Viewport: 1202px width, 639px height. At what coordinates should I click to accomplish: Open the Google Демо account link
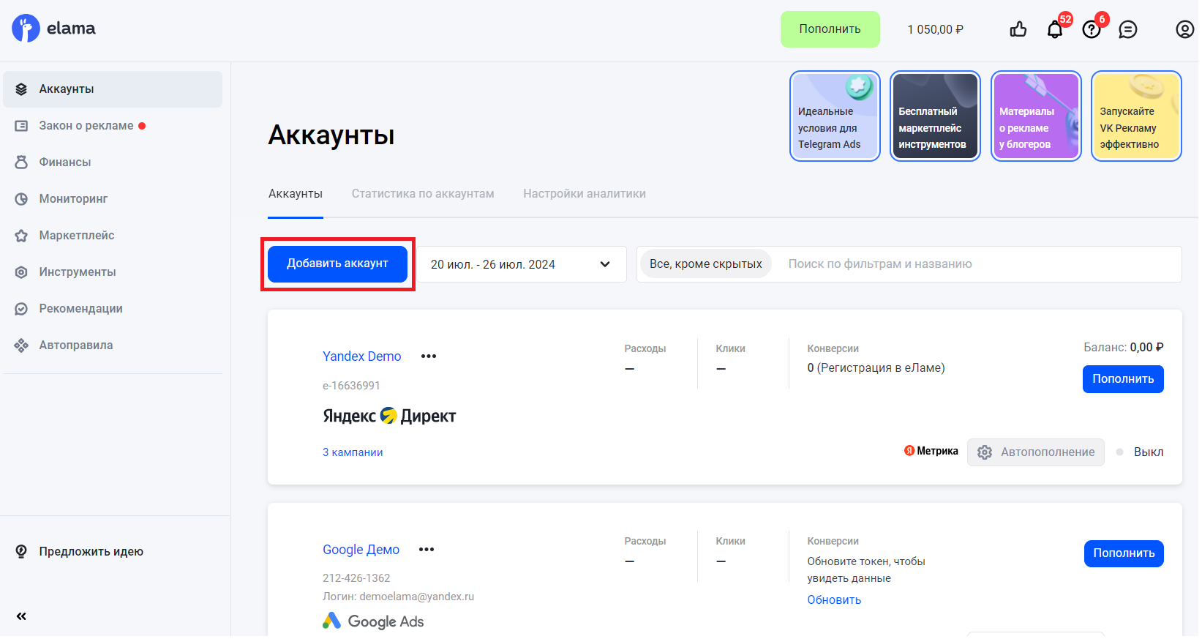tap(361, 550)
